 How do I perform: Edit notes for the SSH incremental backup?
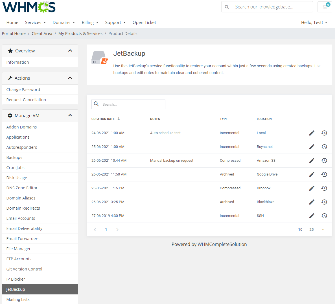(312, 216)
